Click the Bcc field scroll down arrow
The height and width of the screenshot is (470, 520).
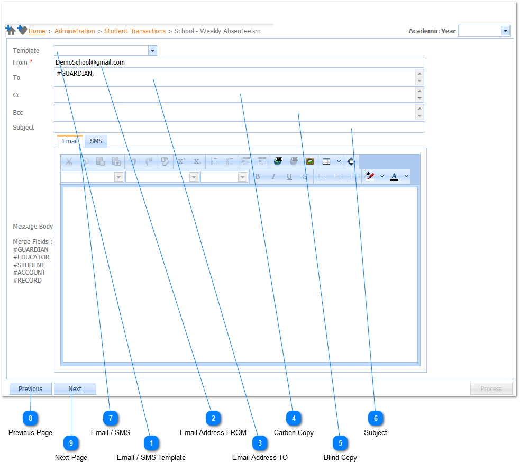419,116
